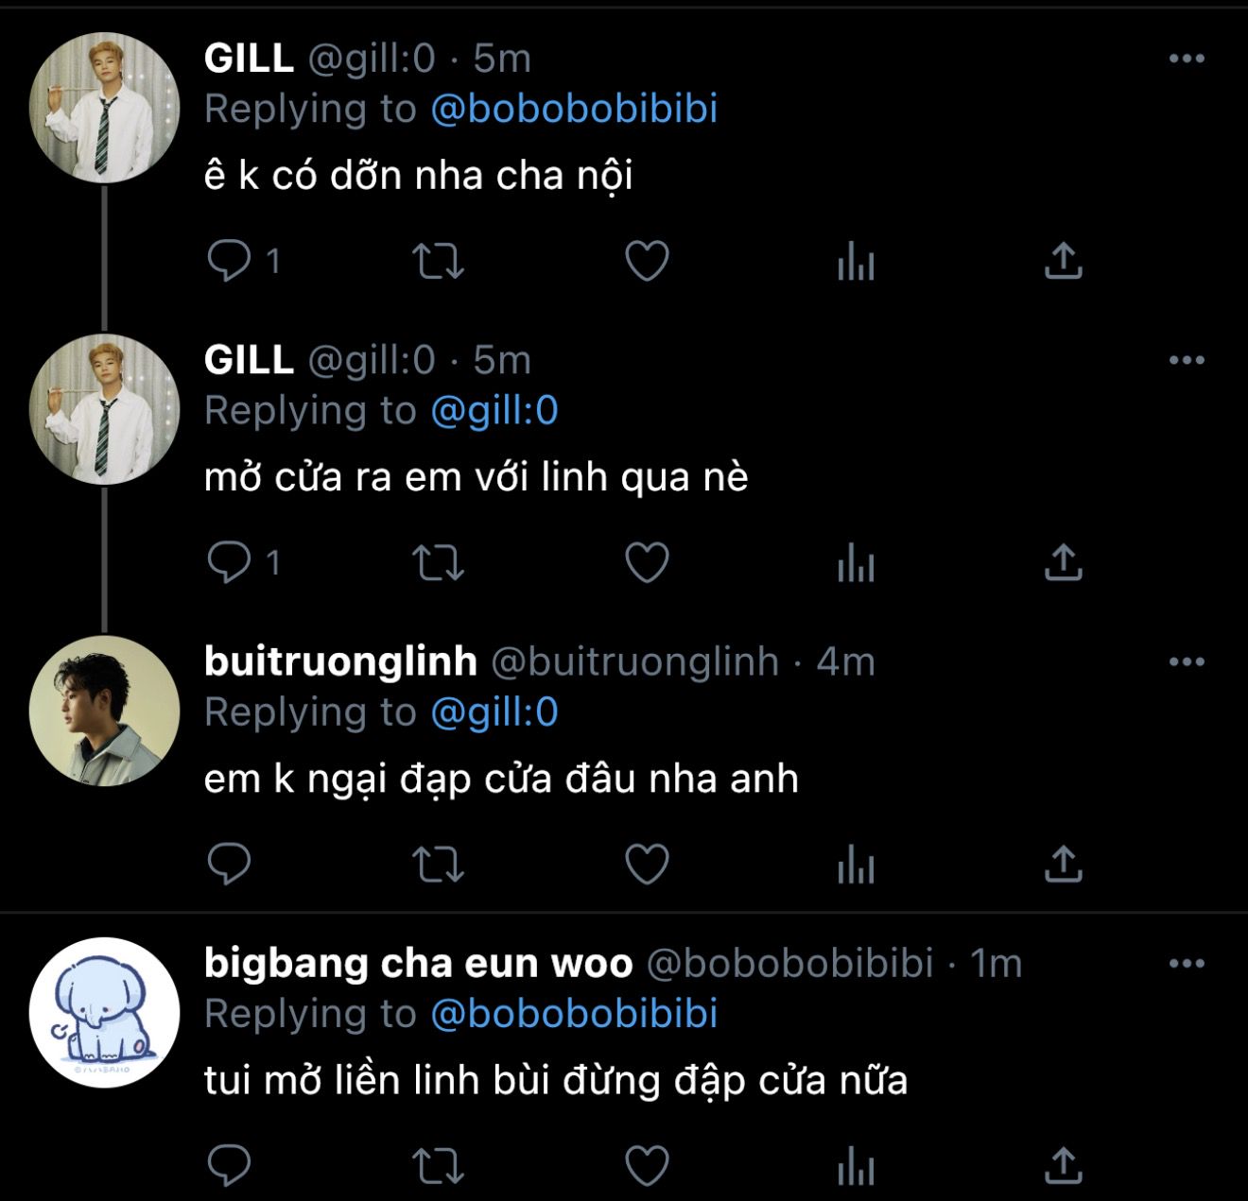Share buitruonglinh's tweet
The width and height of the screenshot is (1248, 1201).
coord(1064,864)
